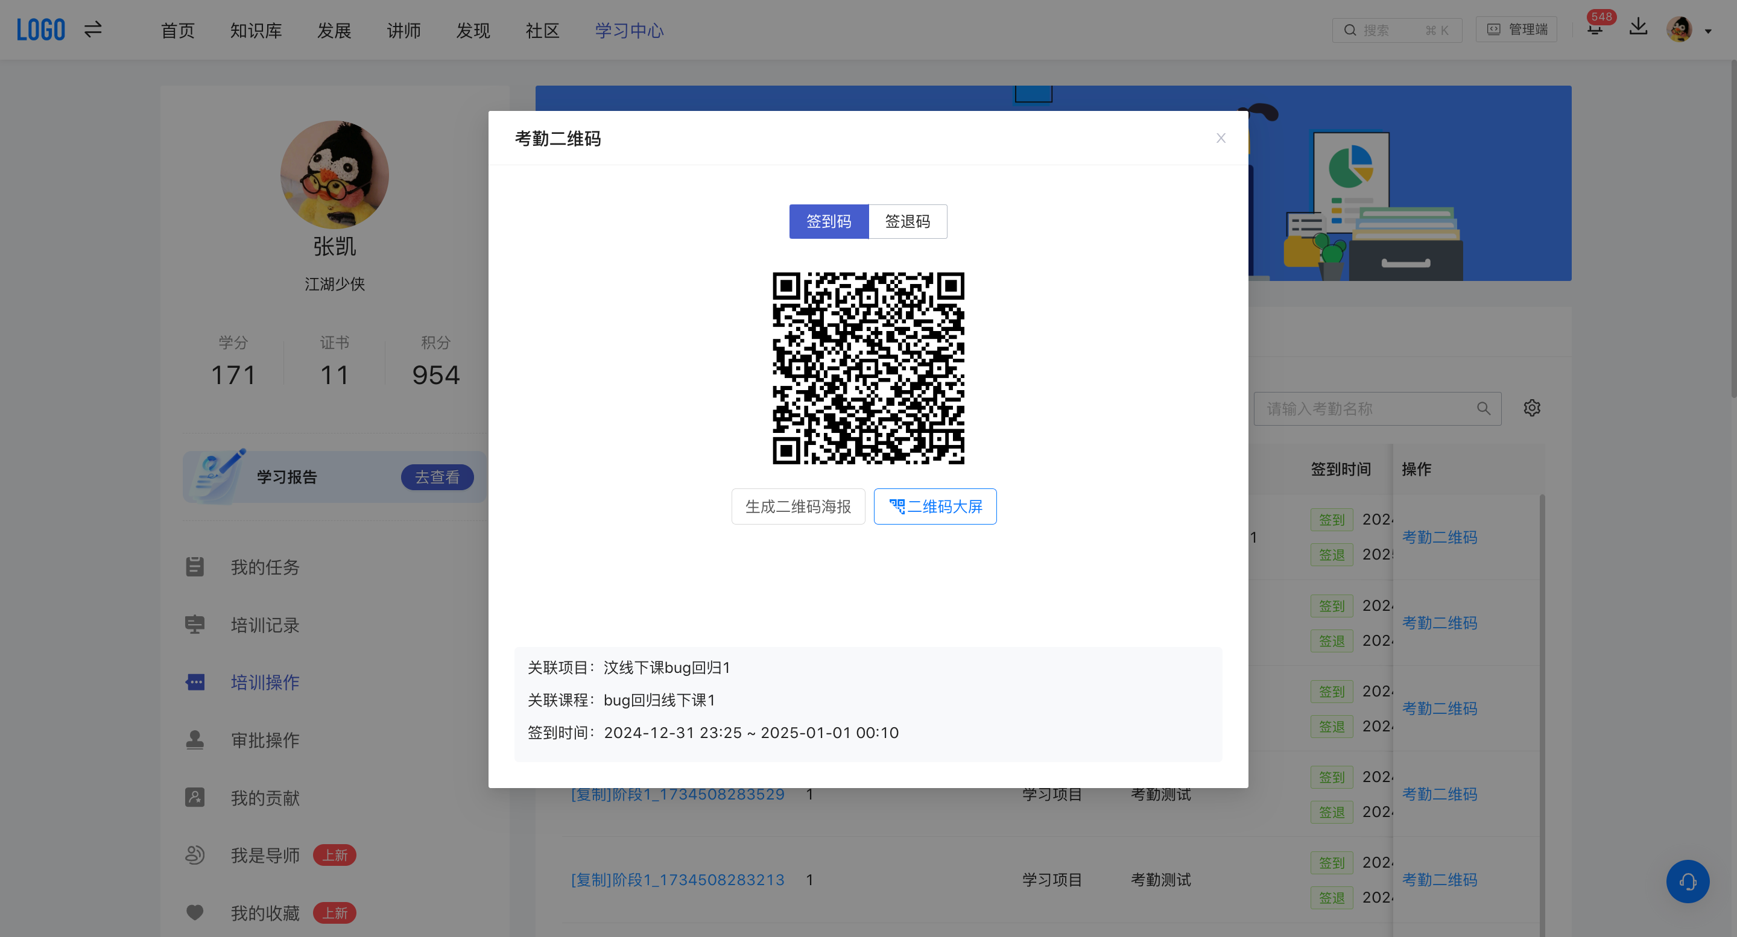Click the magnifier icon in attendance search
The height and width of the screenshot is (937, 1737).
(x=1484, y=408)
